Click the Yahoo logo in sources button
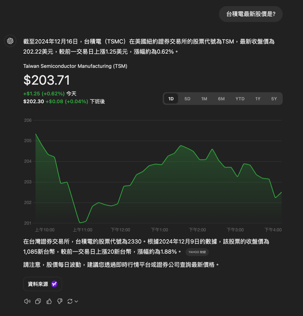 (x=54, y=284)
